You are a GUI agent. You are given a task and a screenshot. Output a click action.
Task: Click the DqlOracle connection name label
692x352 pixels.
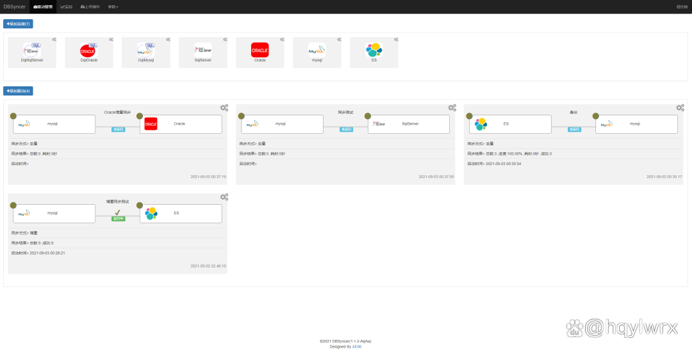[x=88, y=60]
